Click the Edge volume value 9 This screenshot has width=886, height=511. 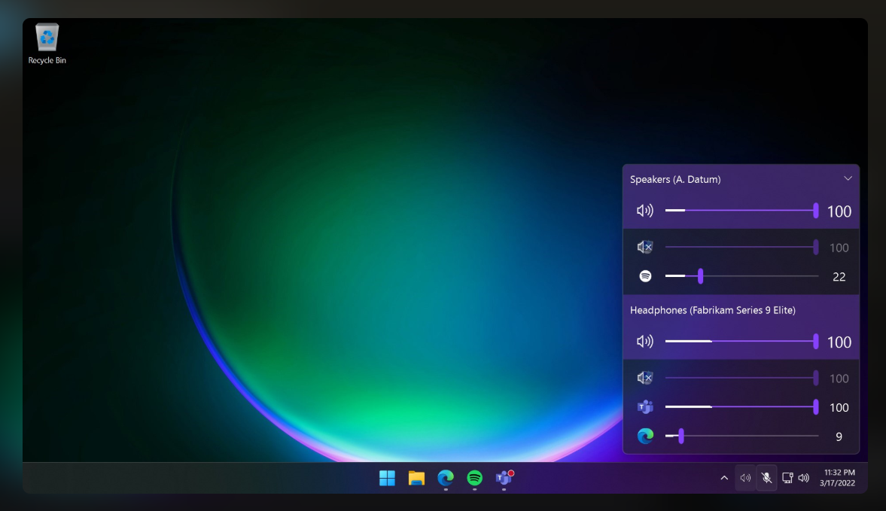click(x=839, y=436)
